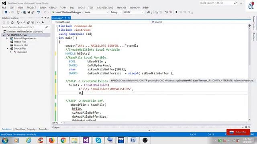Screen dimensions: 257x144
Task: Click the Save main.cpp floppy icon
Action: tap(29, 12)
